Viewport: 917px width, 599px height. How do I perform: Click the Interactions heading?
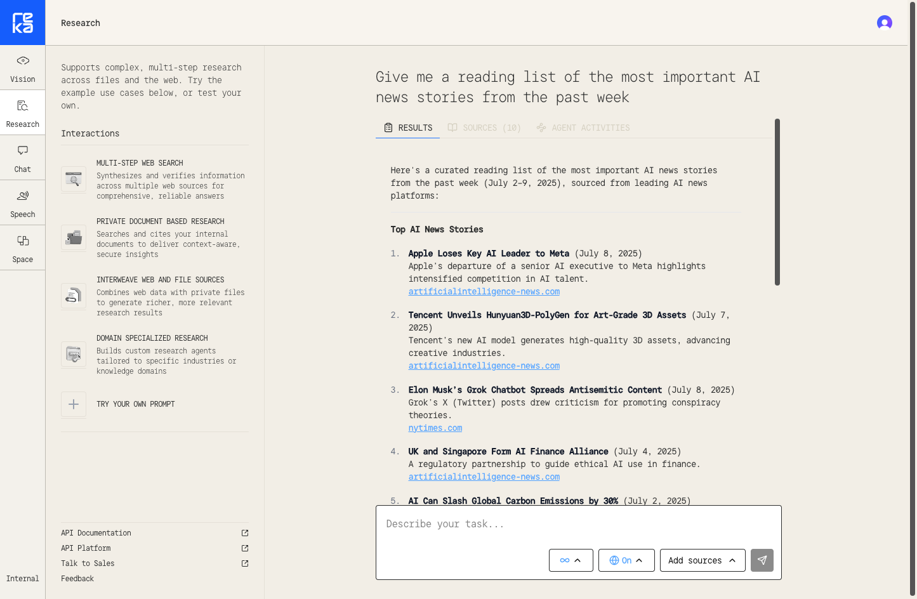pyautogui.click(x=90, y=133)
